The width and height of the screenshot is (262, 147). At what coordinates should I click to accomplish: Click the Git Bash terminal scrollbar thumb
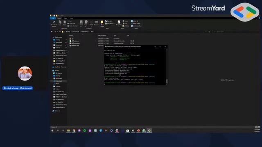pos(167,81)
